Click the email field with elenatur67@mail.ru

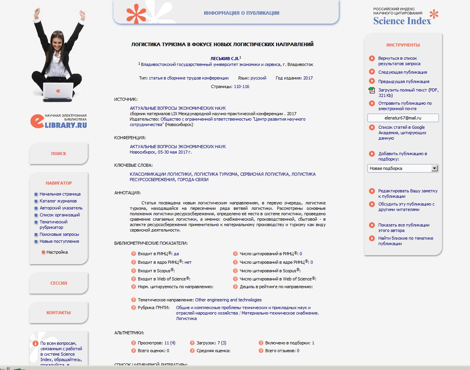click(x=403, y=118)
